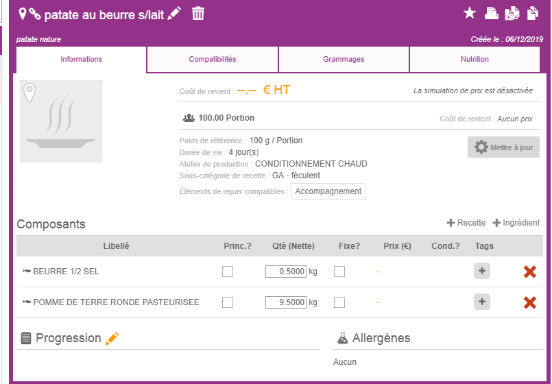Click quantity field of BEURRE 1/2 SEL
552x384 pixels.
[x=286, y=272]
